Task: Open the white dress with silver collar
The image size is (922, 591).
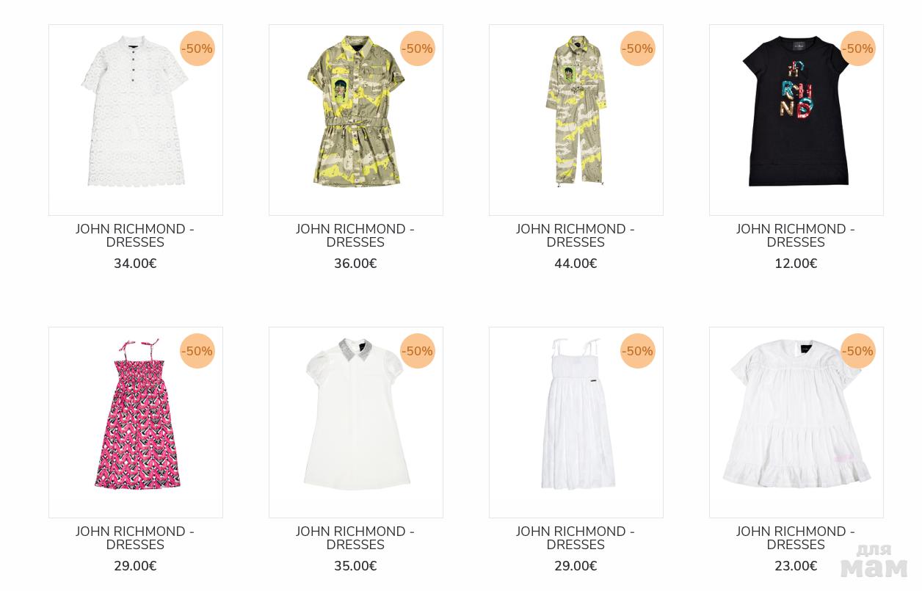Action: coord(356,422)
